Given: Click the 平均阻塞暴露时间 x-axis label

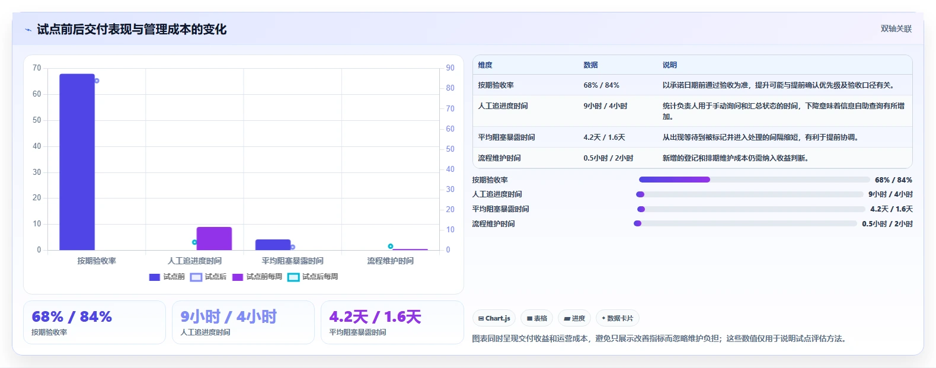Looking at the screenshot, I should [292, 261].
